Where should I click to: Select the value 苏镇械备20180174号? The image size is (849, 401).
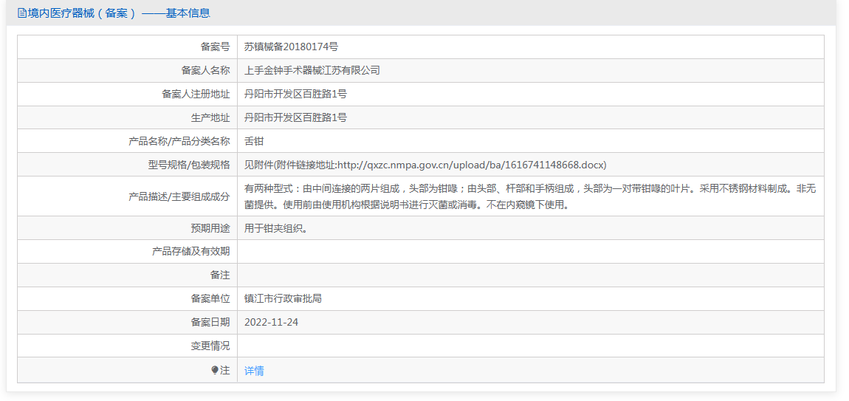coord(292,47)
